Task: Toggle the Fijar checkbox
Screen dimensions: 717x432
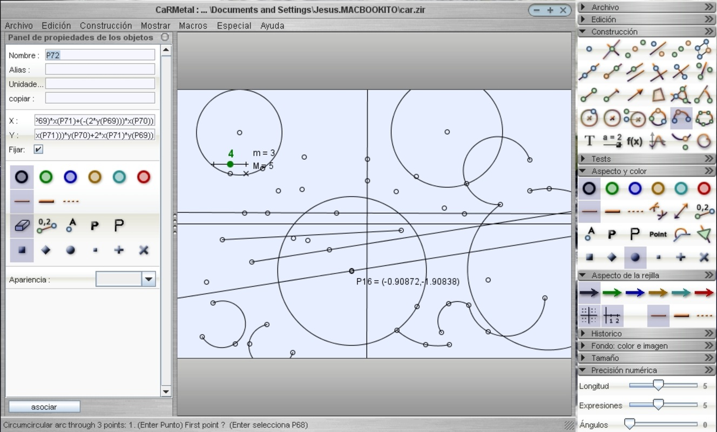Action: tap(38, 150)
